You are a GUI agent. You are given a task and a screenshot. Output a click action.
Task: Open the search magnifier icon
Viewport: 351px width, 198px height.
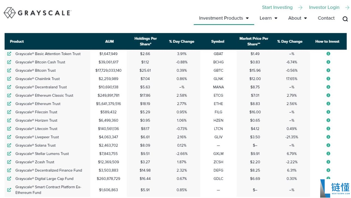coord(345,19)
